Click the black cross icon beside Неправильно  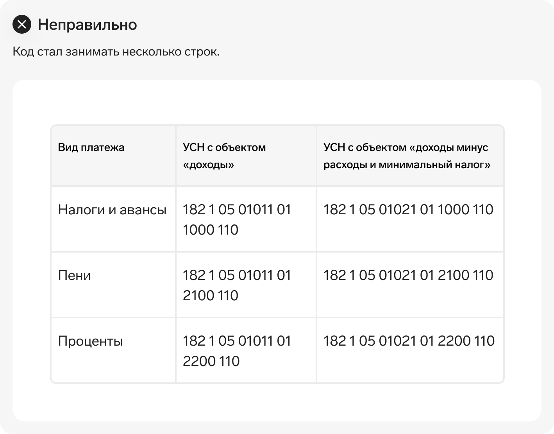pyautogui.click(x=22, y=24)
